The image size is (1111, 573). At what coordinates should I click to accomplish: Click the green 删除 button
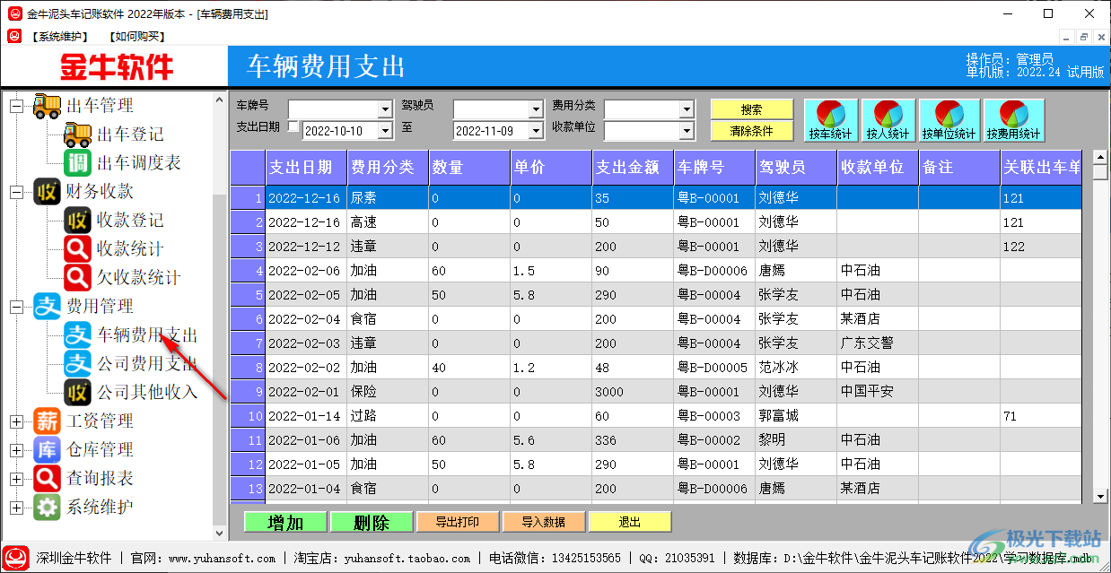372,522
